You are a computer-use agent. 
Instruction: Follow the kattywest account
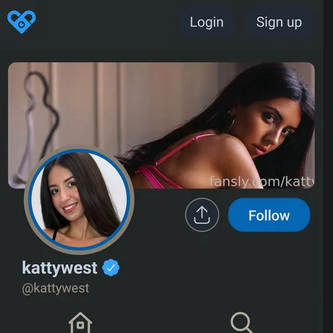click(269, 215)
